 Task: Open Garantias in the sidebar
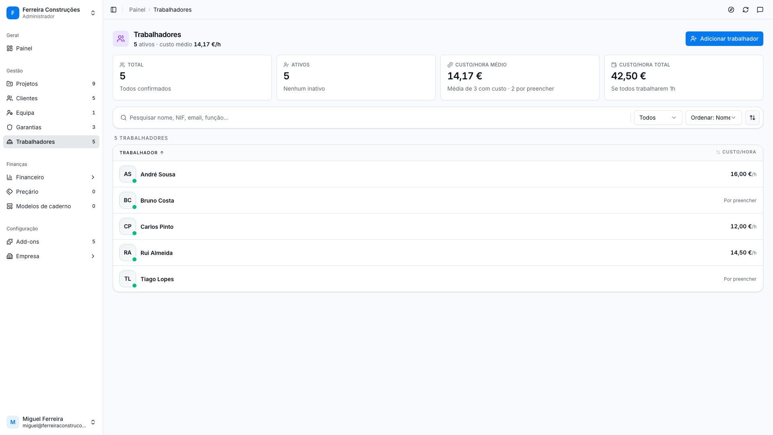point(51,127)
